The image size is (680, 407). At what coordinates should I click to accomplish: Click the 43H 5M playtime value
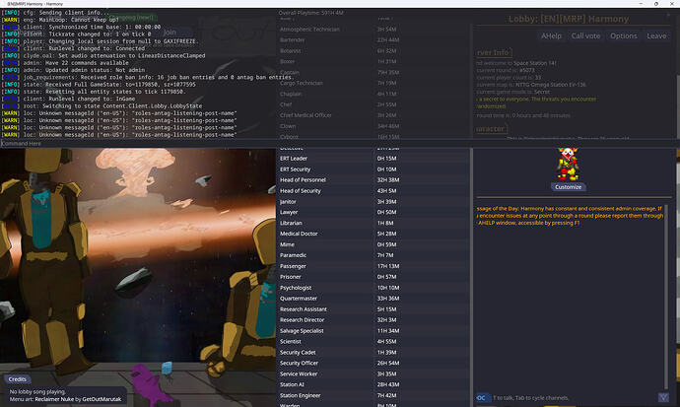tap(386, 191)
